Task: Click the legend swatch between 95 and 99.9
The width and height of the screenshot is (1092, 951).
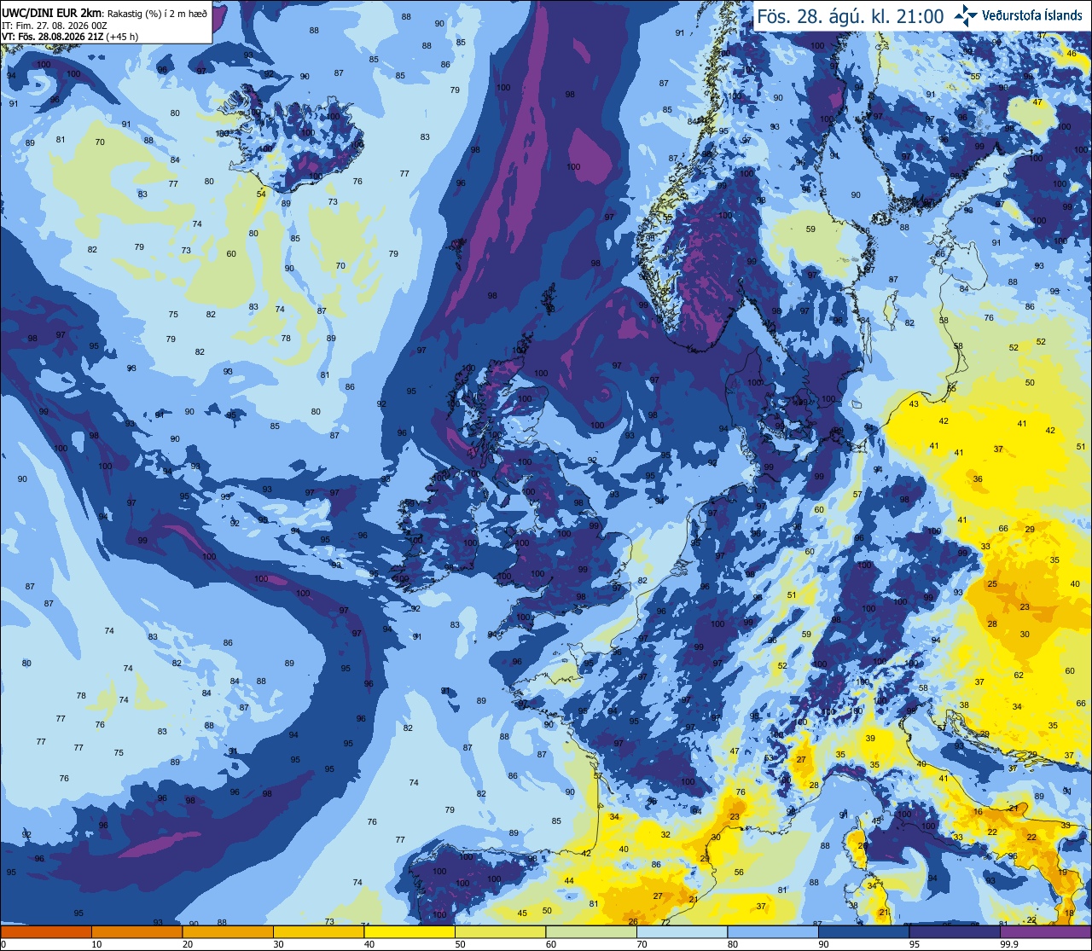Action: tap(955, 931)
